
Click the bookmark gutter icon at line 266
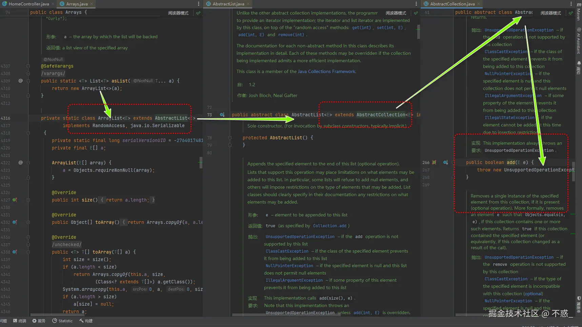point(434,162)
